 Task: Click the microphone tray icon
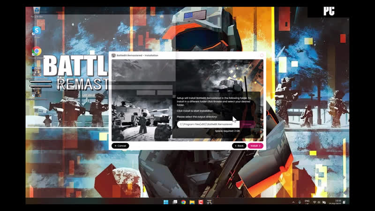pyautogui.click(x=300, y=203)
